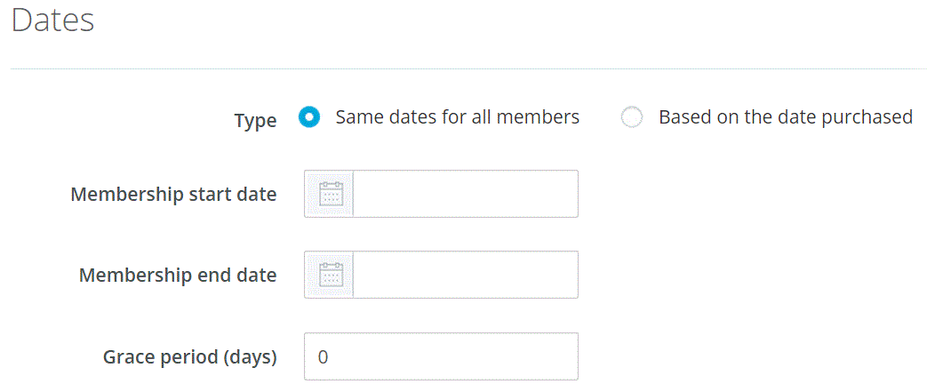The height and width of the screenshot is (392, 927).
Task: Click the "Dates" section heading
Action: (x=52, y=20)
